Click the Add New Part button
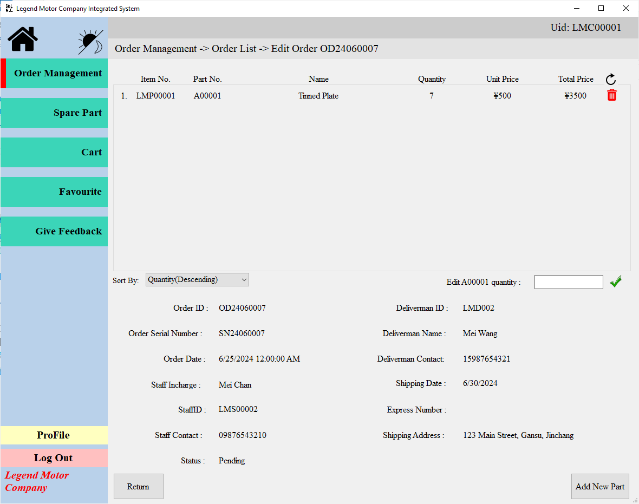The image size is (639, 504). [600, 486]
